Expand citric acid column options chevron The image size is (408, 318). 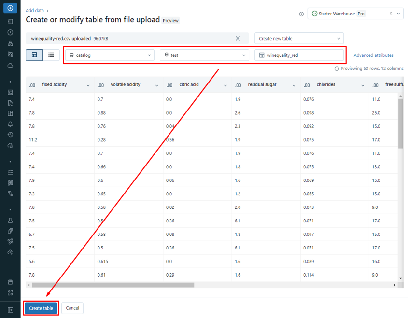click(x=225, y=85)
